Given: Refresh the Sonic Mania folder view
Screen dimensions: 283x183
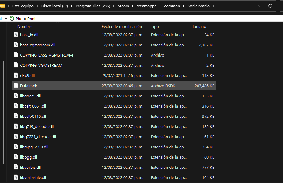Looking at the screenshot, I should (x=270, y=6).
